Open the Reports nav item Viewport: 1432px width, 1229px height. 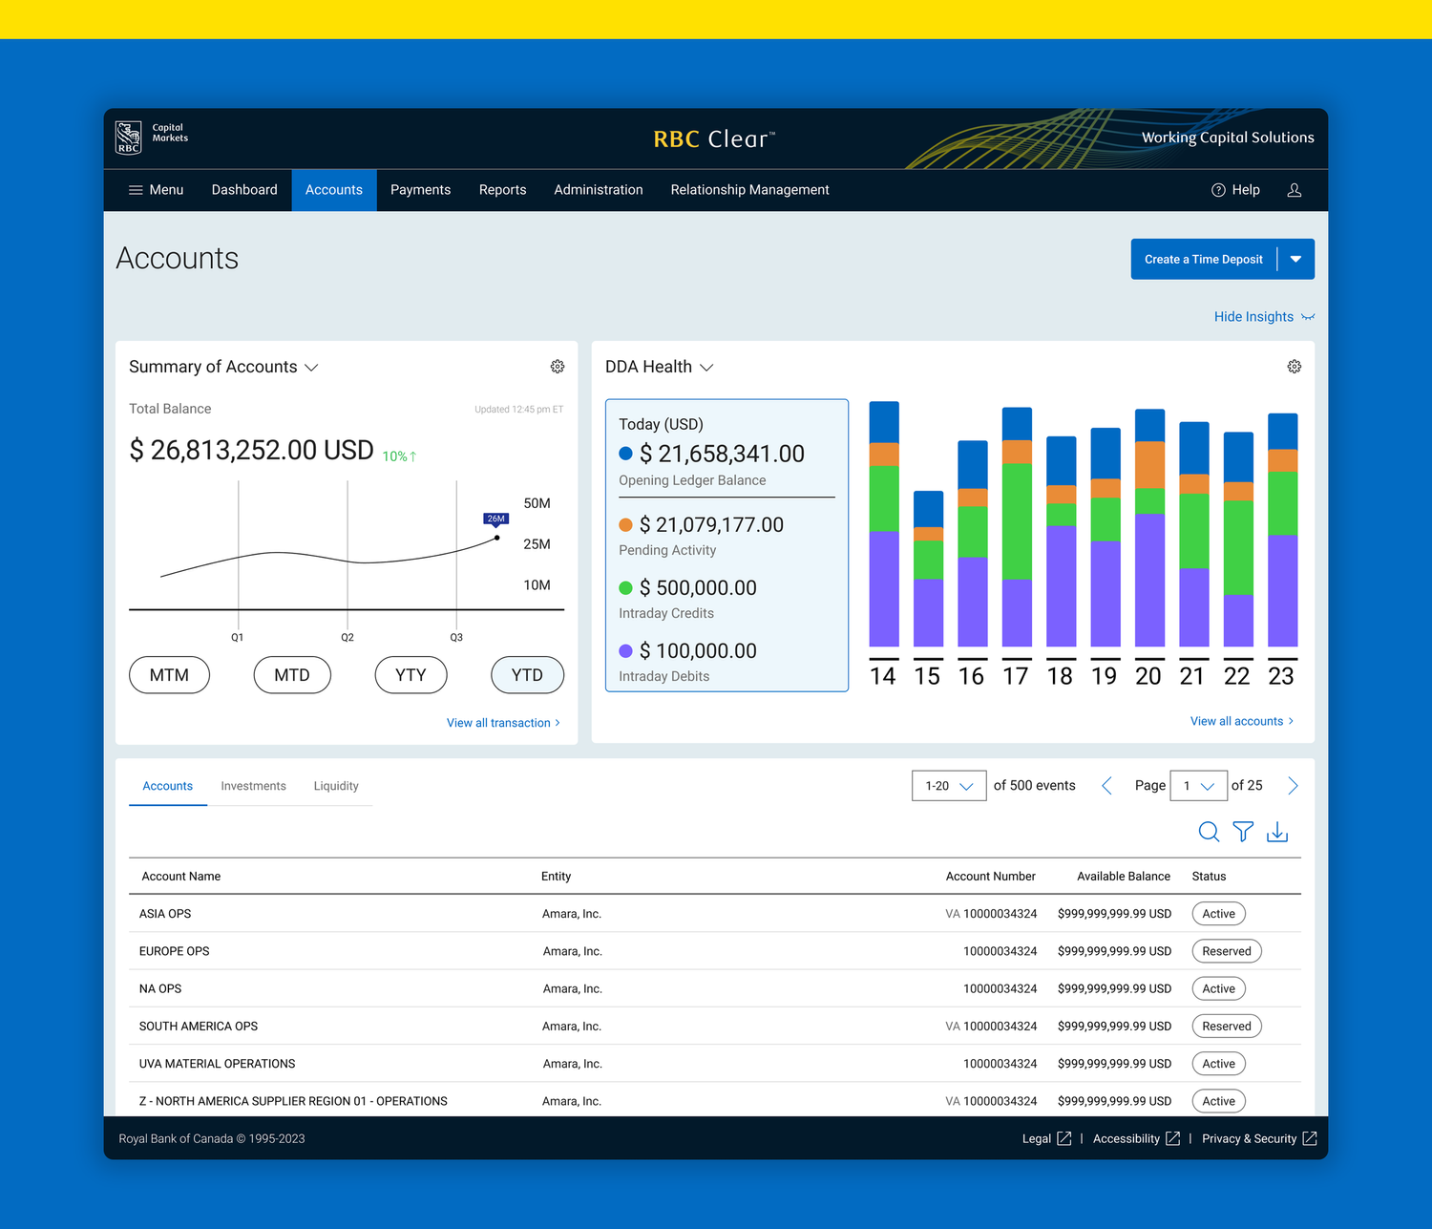coord(502,190)
